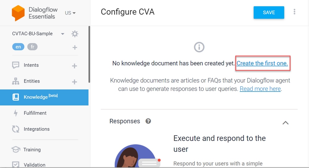Screen dimensions: 309x168
Task: Open the Read more here link
Action: point(260,89)
